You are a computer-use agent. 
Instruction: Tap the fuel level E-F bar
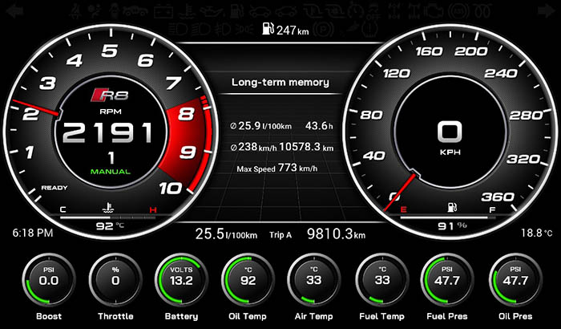tap(447, 217)
